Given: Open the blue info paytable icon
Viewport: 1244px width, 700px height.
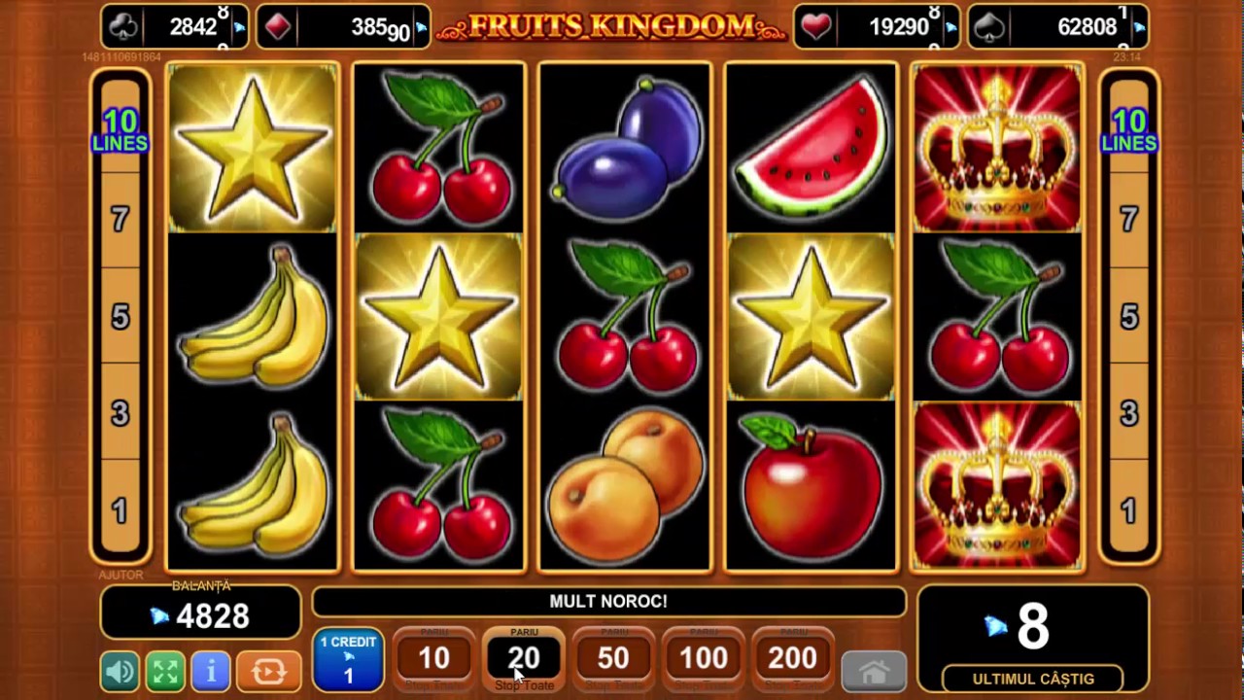Looking at the screenshot, I should (210, 671).
